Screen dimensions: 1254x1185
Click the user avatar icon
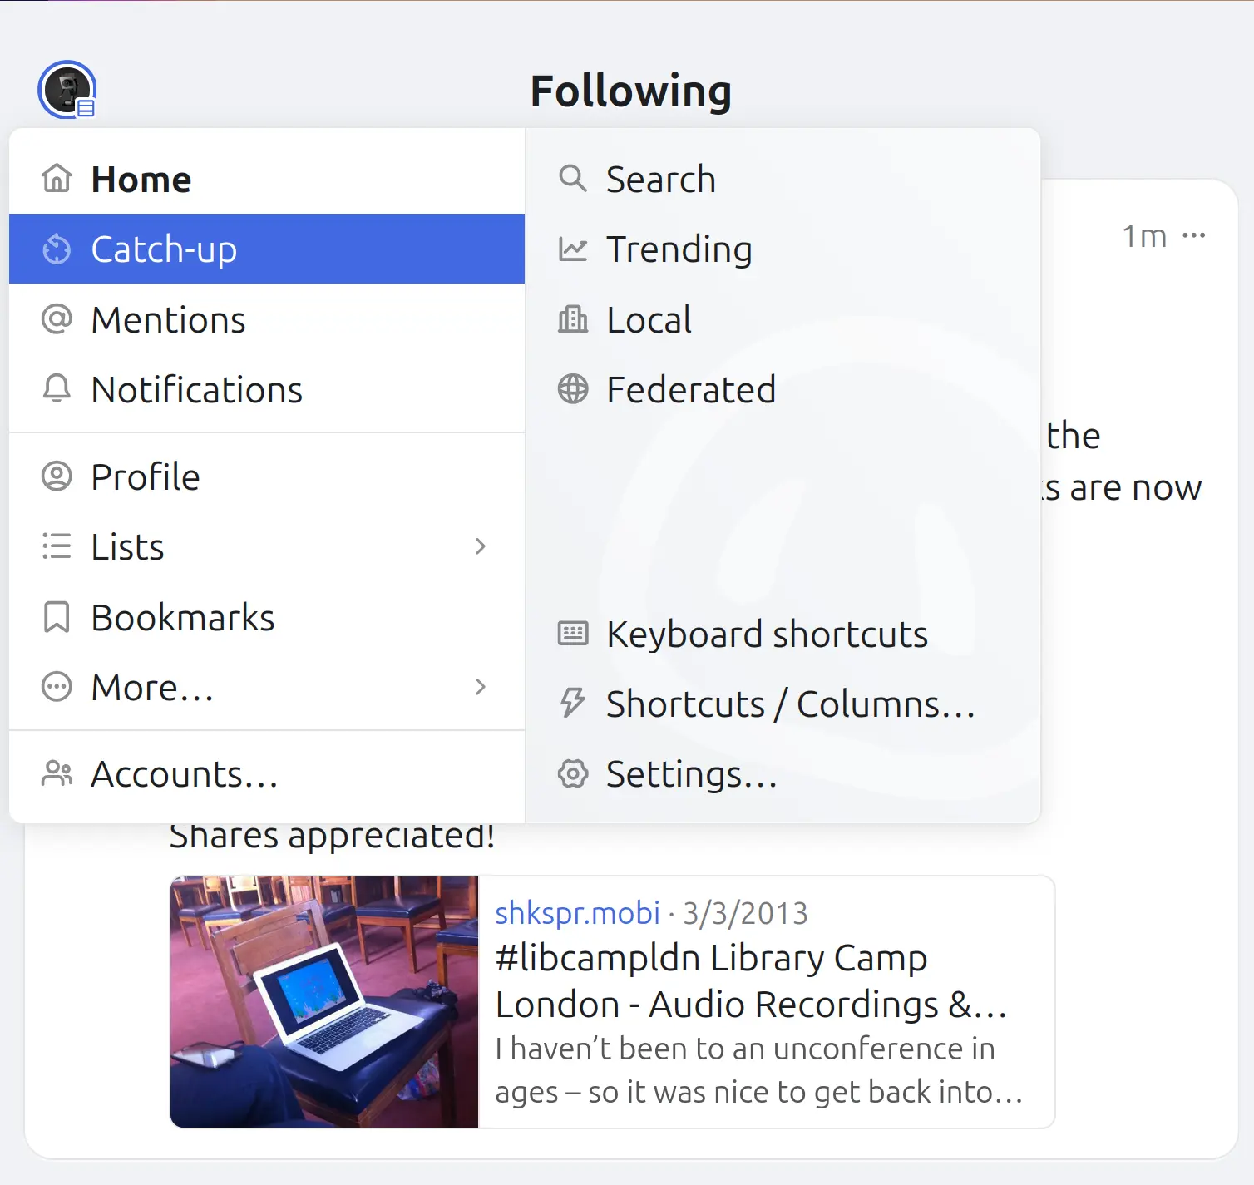click(67, 90)
